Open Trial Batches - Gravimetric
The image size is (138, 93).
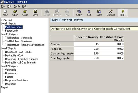(x=19, y=41)
